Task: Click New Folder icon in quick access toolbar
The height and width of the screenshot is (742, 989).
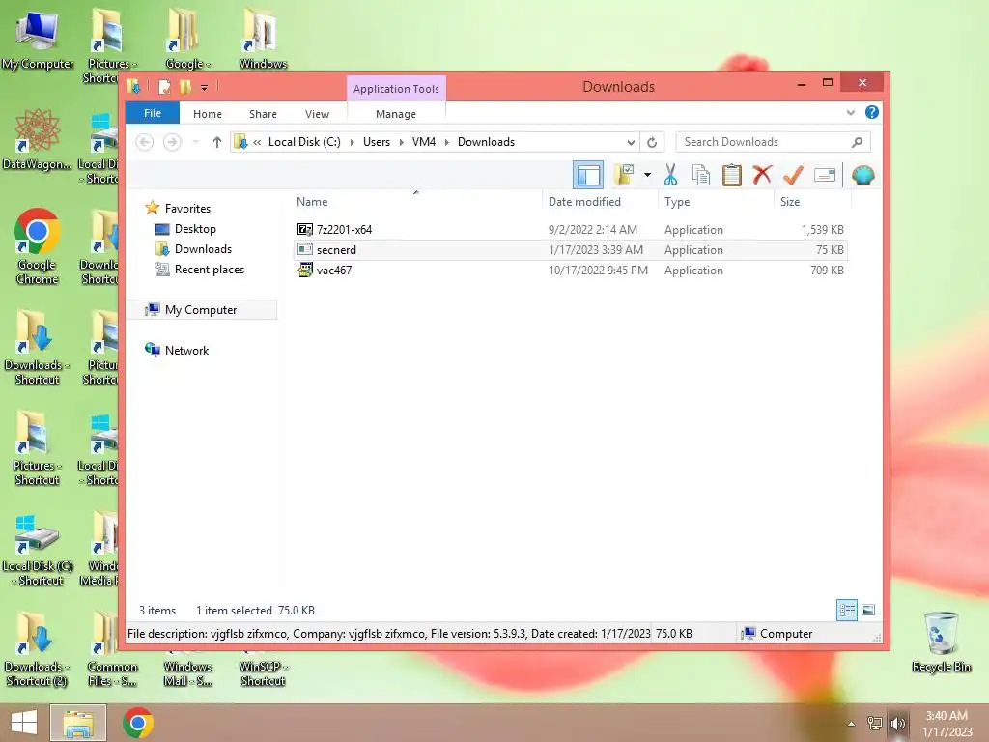Action: pyautogui.click(x=184, y=86)
